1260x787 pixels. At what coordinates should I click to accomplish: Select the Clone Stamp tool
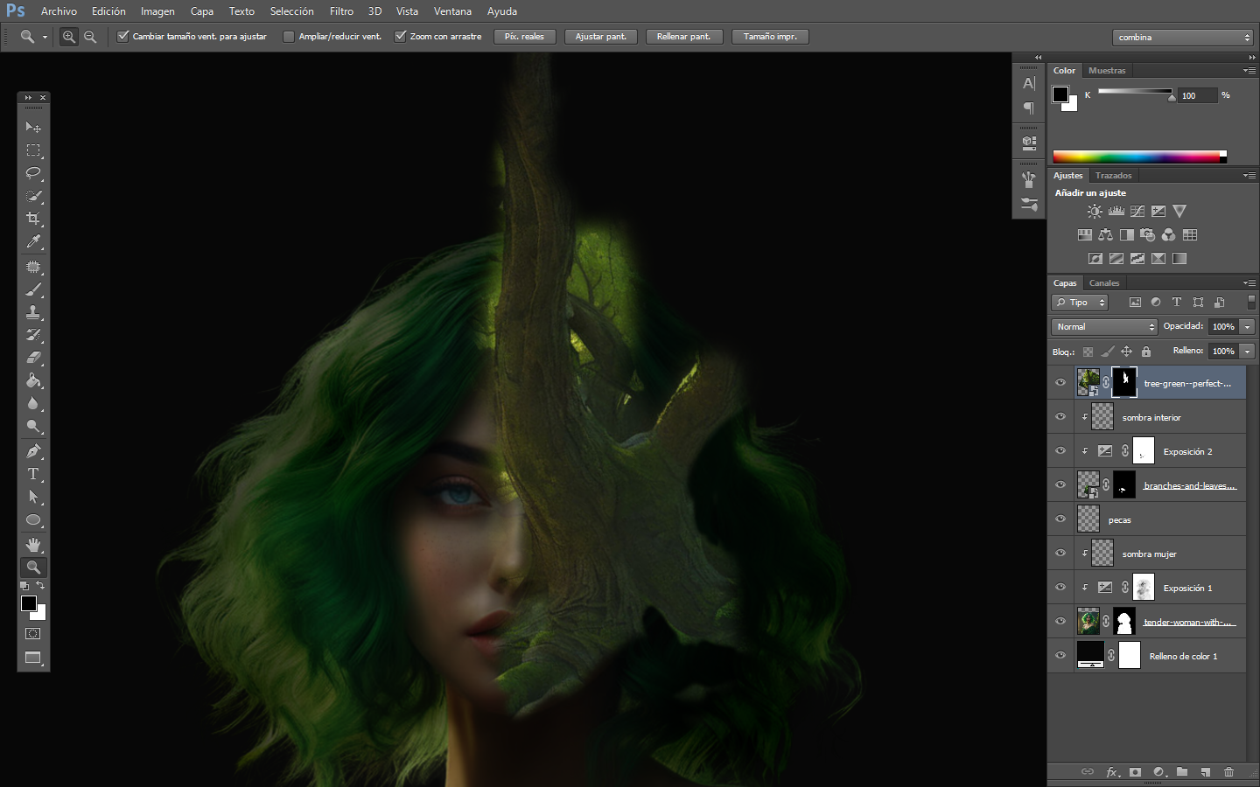pyautogui.click(x=33, y=312)
